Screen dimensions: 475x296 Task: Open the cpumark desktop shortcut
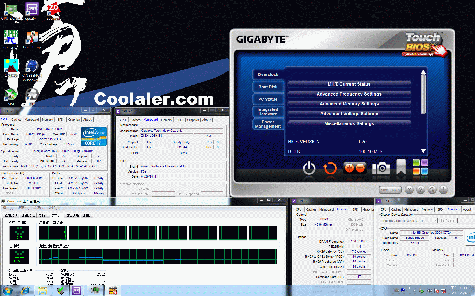[x=53, y=12]
